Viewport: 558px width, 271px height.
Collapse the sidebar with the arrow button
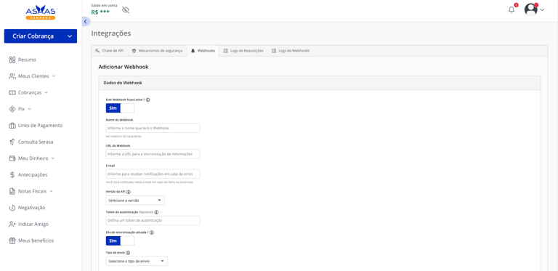[85, 22]
